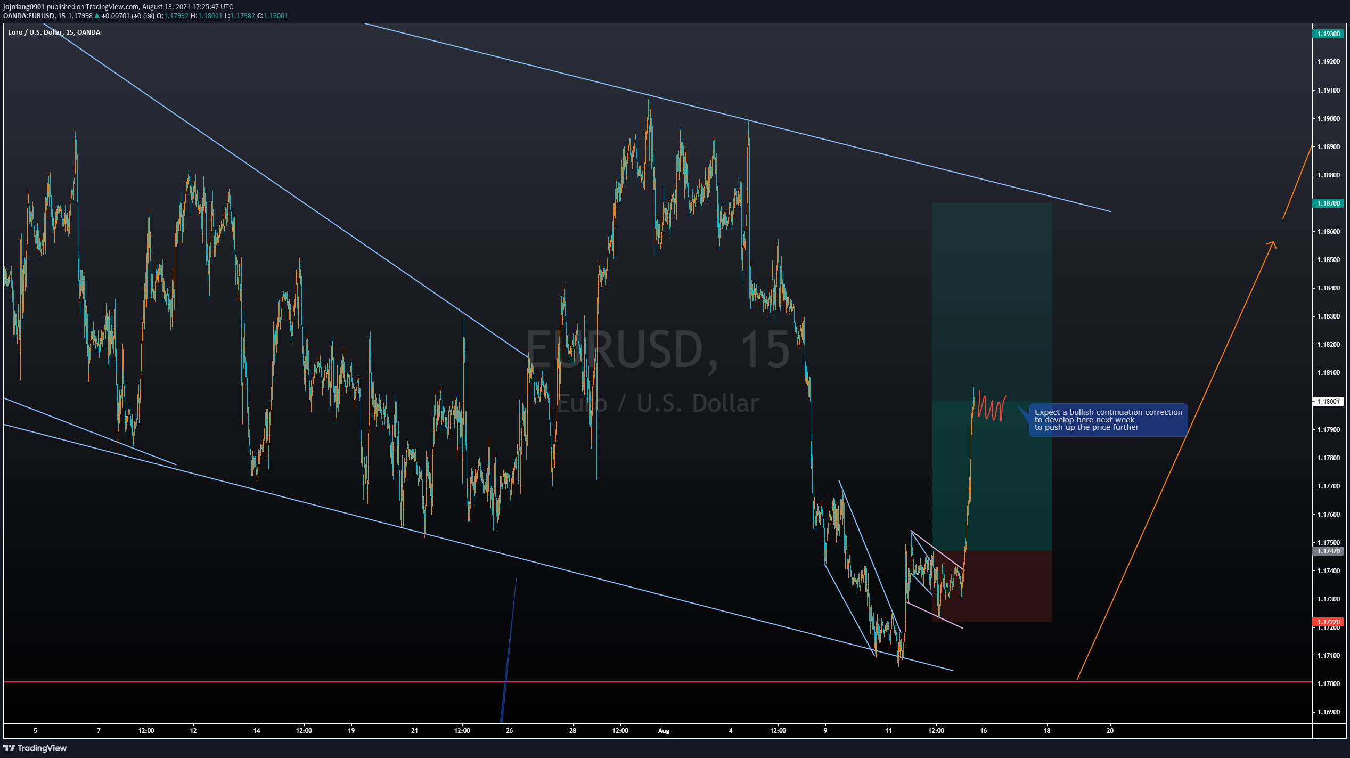The width and height of the screenshot is (1350, 758).
Task: Click the 1.18100 price axis label
Action: [1328, 372]
